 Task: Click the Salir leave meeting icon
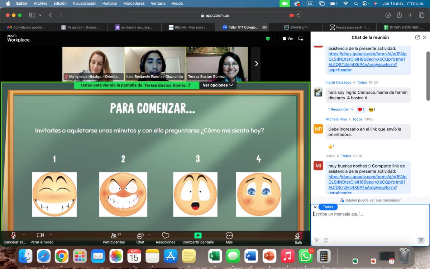pos(298,236)
